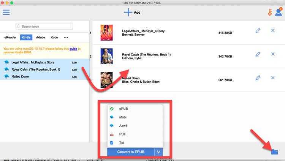Open the output folder icon
The height and width of the screenshot is (161, 285).
(x=274, y=152)
